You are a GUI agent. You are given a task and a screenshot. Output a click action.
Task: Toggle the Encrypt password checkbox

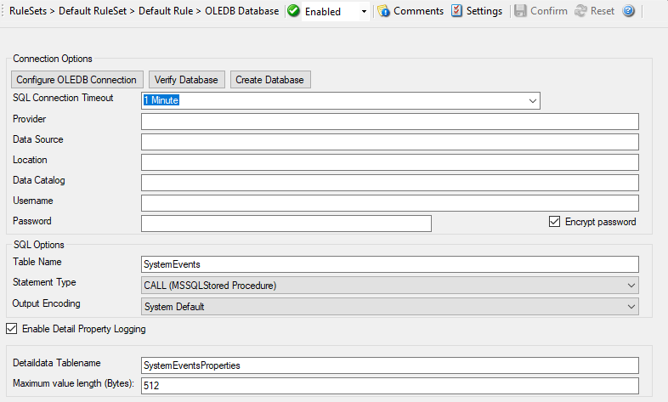(555, 222)
